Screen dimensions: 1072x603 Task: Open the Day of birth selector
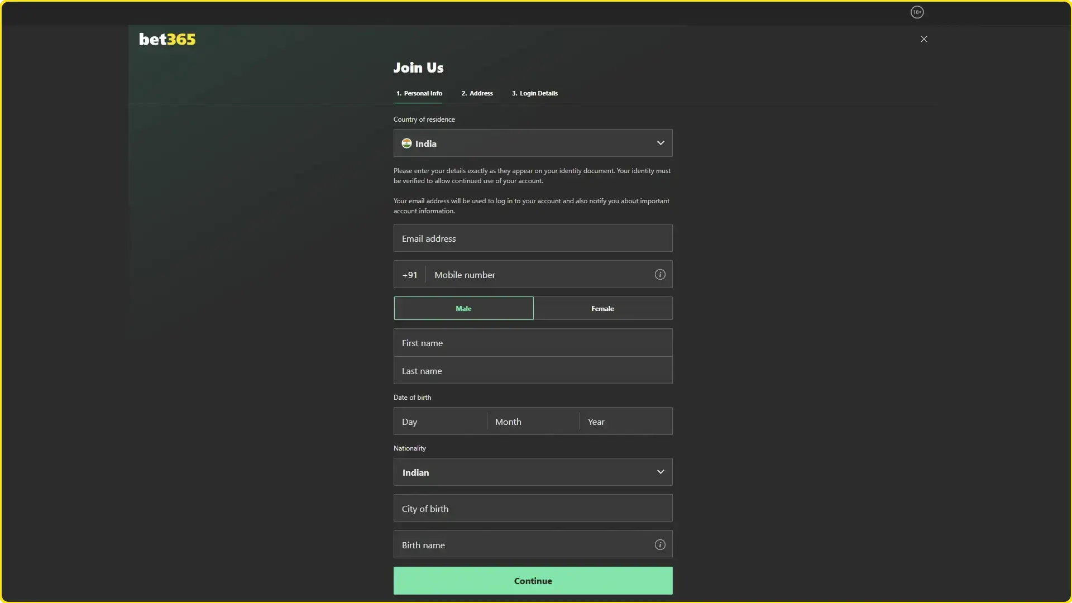[440, 422]
